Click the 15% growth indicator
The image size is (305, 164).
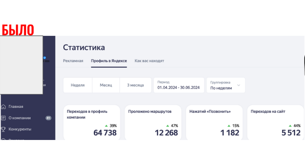click(233, 126)
